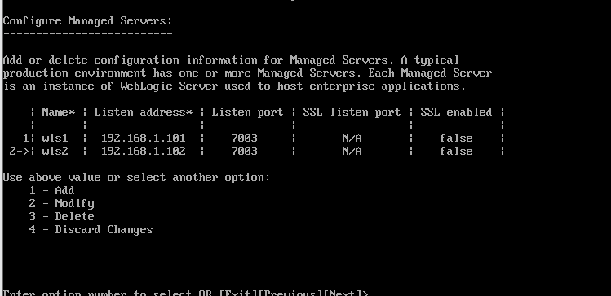
Task: Click wls1 SSL enabled false value
Action: tap(456, 139)
